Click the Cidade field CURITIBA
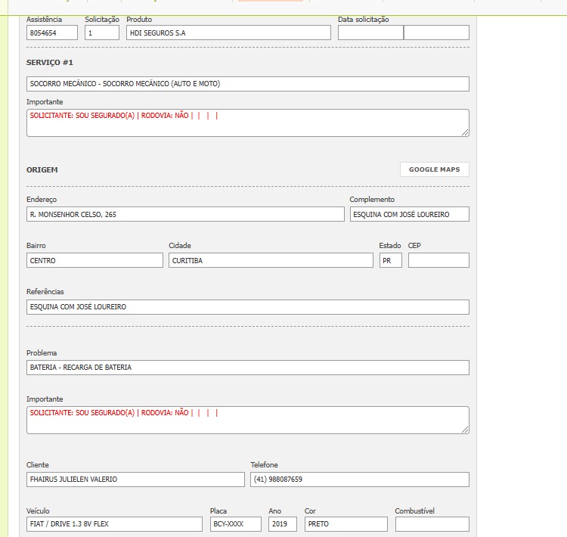 click(271, 260)
